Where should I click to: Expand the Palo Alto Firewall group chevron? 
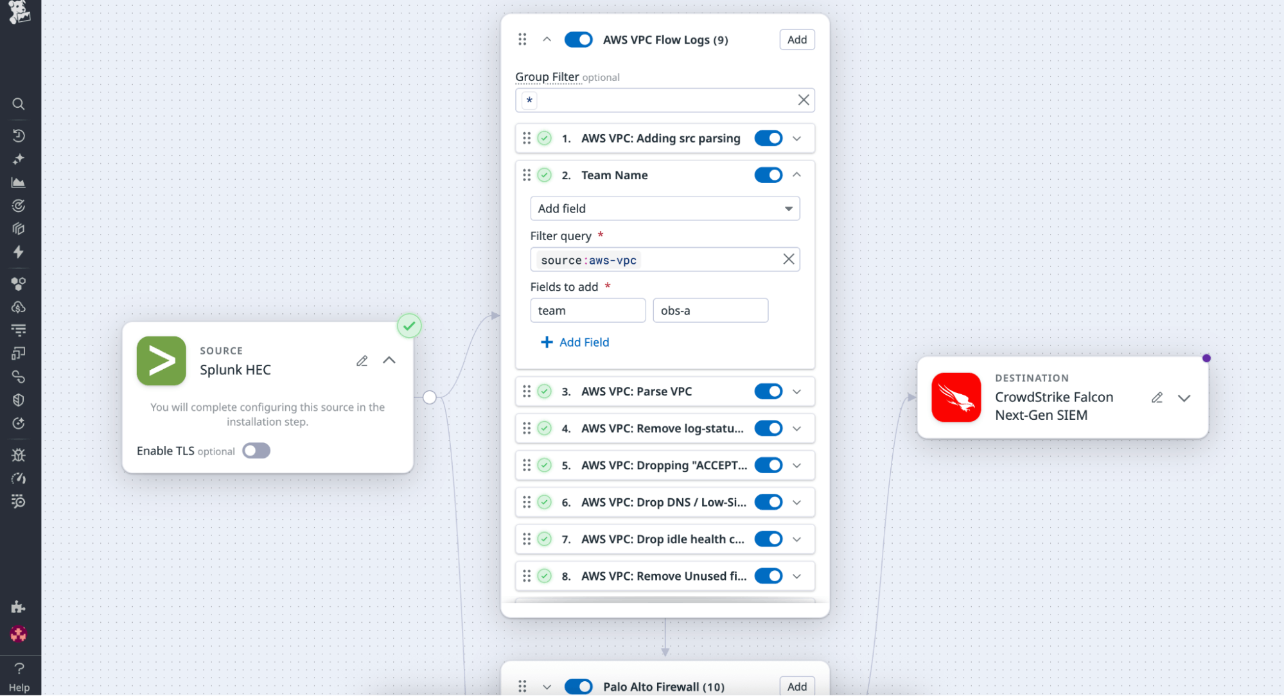click(x=547, y=686)
